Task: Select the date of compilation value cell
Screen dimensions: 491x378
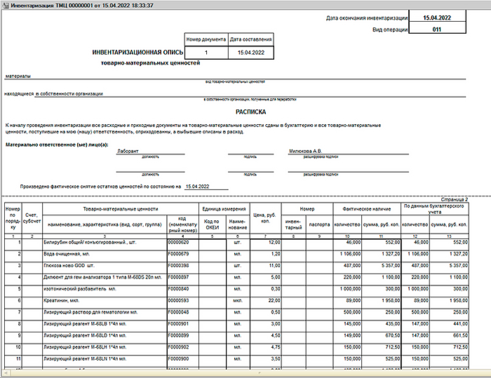Action: 250,53
